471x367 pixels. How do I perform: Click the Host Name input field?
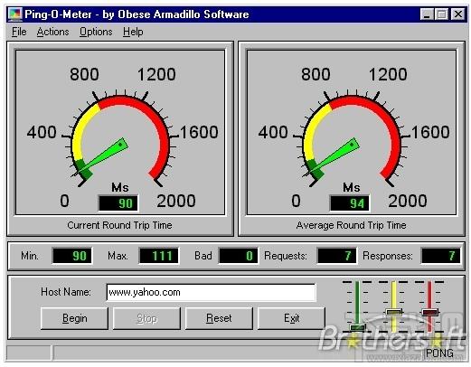click(x=211, y=292)
